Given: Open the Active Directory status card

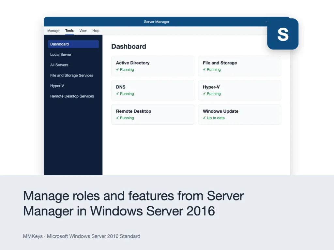Looking at the screenshot, I should 153,66.
